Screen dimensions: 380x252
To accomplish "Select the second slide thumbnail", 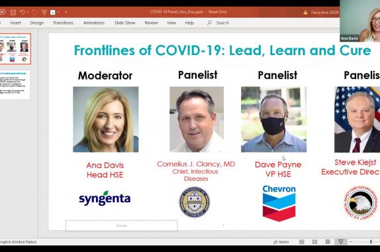I will pos(15,84).
